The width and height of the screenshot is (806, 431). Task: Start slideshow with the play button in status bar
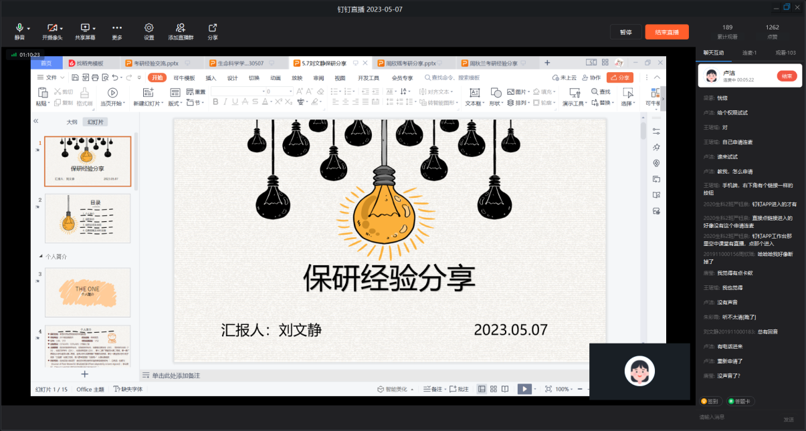524,389
